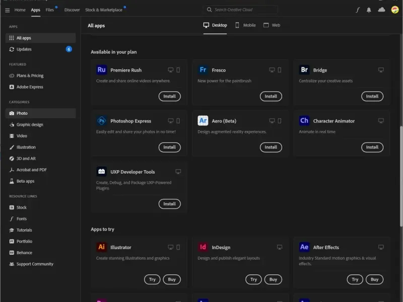This screenshot has height=302, width=403.
Task: Click the Updates refresh icon in sidebar
Action: click(12, 49)
